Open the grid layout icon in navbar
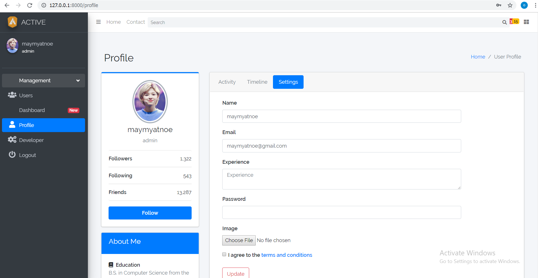This screenshot has height=278, width=538. click(x=526, y=22)
